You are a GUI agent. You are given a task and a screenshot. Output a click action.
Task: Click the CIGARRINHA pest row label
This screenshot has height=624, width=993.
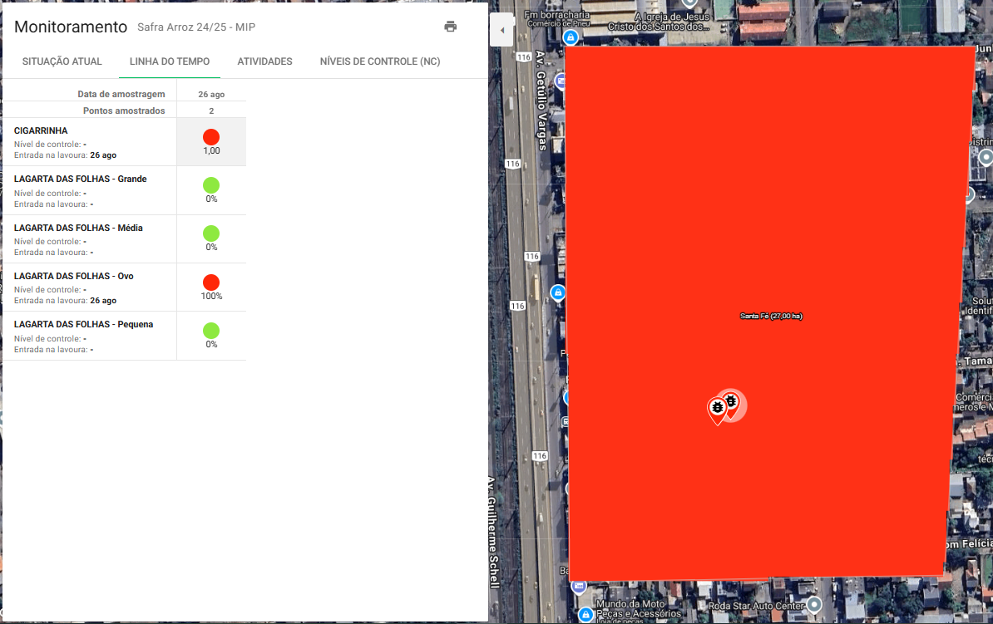41,130
